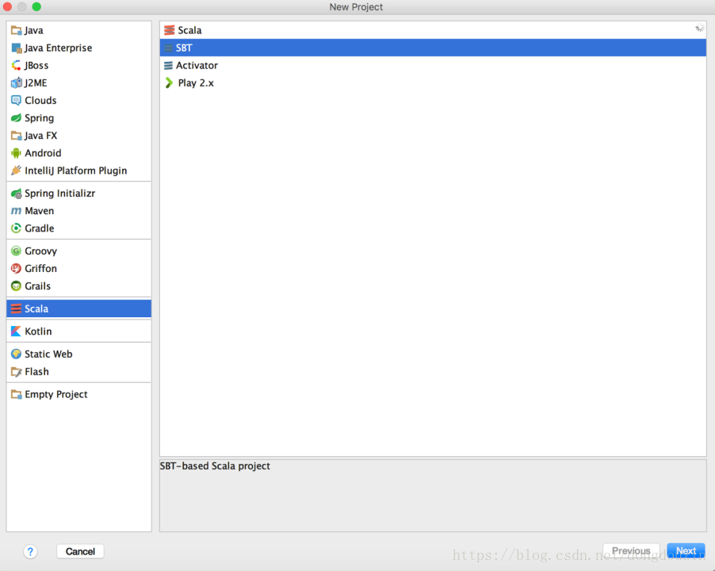Viewport: 715px width, 571px height.
Task: Click the Maven m icon
Action: (x=17, y=211)
